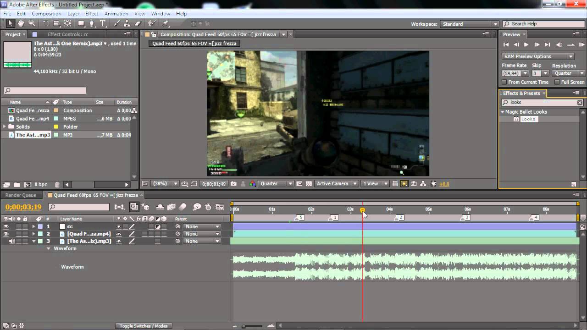Toggle Transparency Grid in viewer
This screenshot has height=330, width=587.
click(x=309, y=184)
